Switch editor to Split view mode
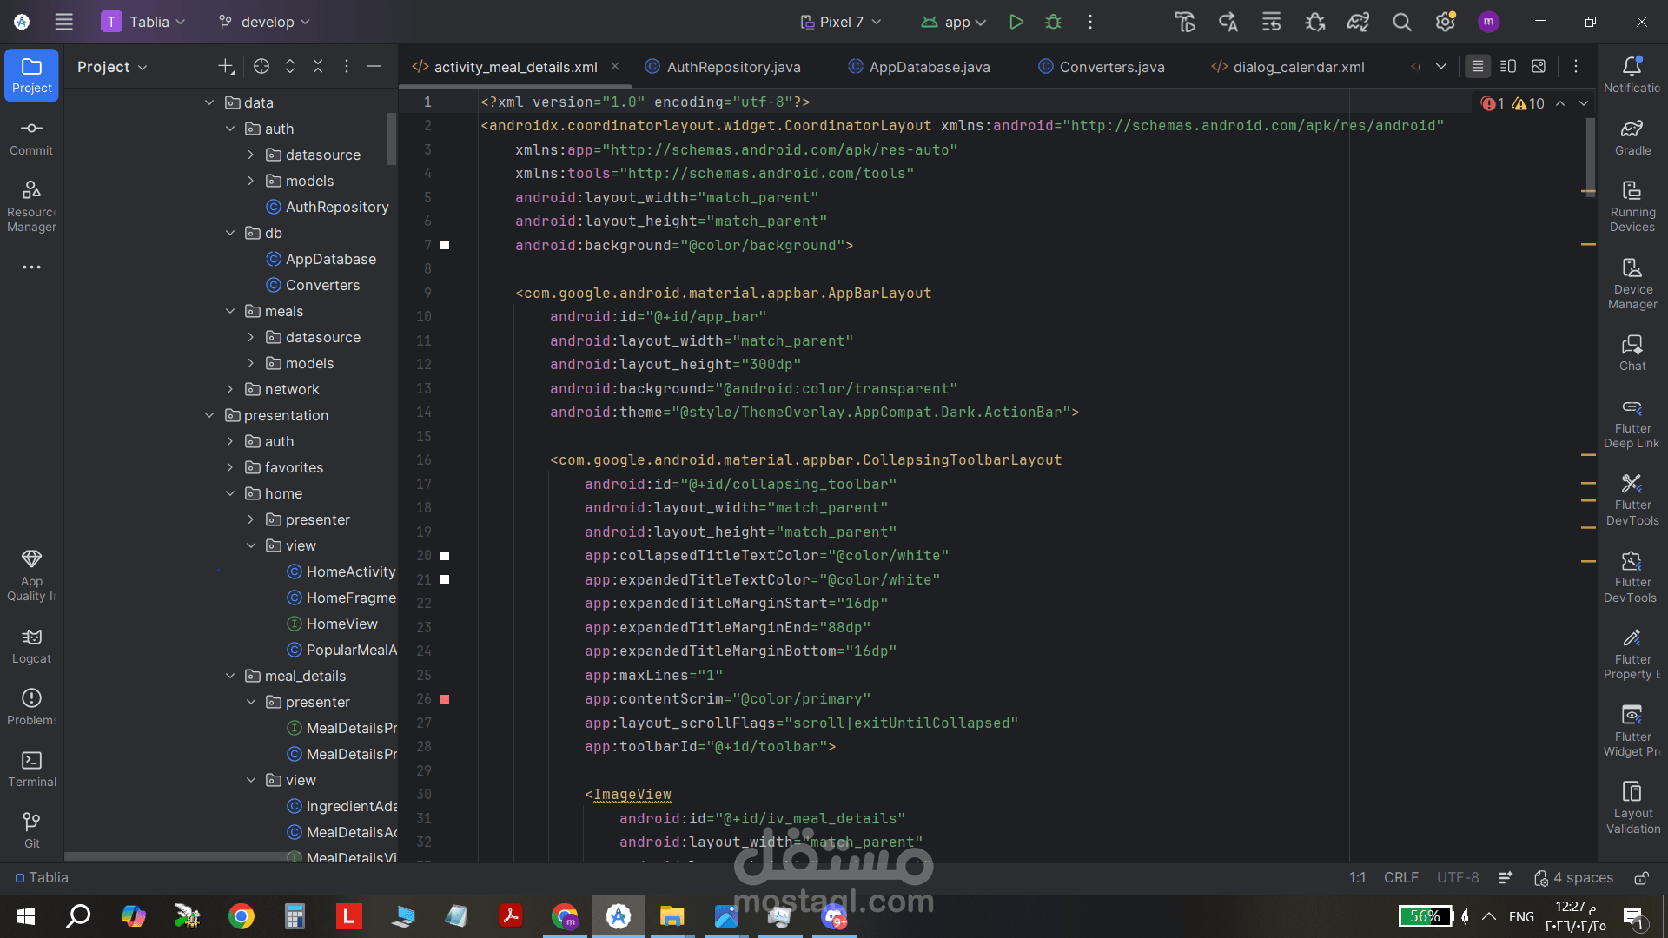Screen dimensions: 1668x938 (x=1508, y=66)
